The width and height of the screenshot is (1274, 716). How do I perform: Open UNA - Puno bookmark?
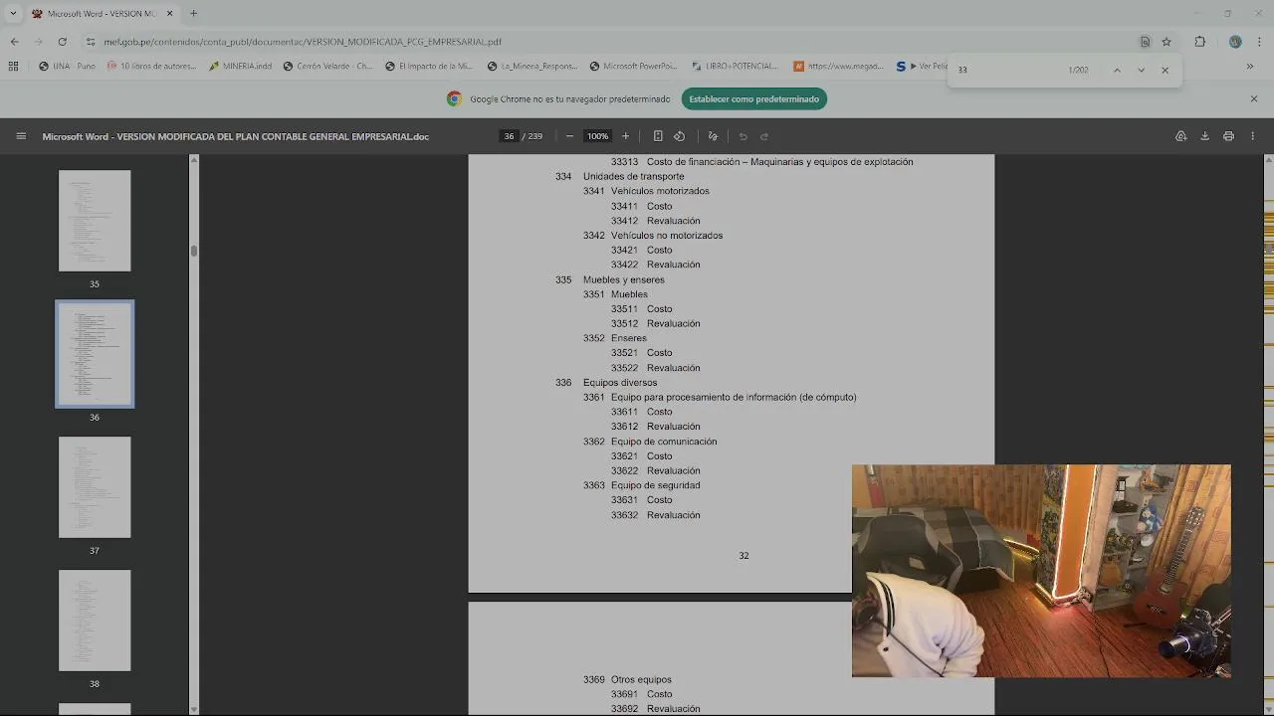[67, 67]
